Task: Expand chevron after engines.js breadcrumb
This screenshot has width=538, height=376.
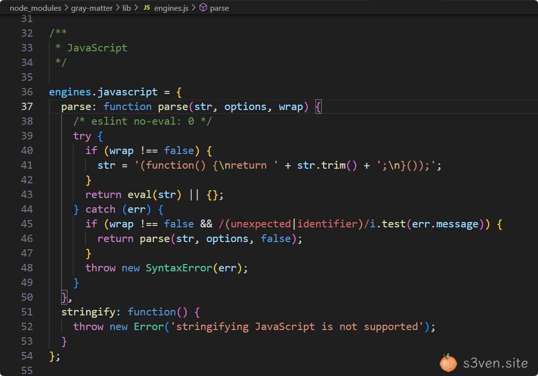Action: 194,7
